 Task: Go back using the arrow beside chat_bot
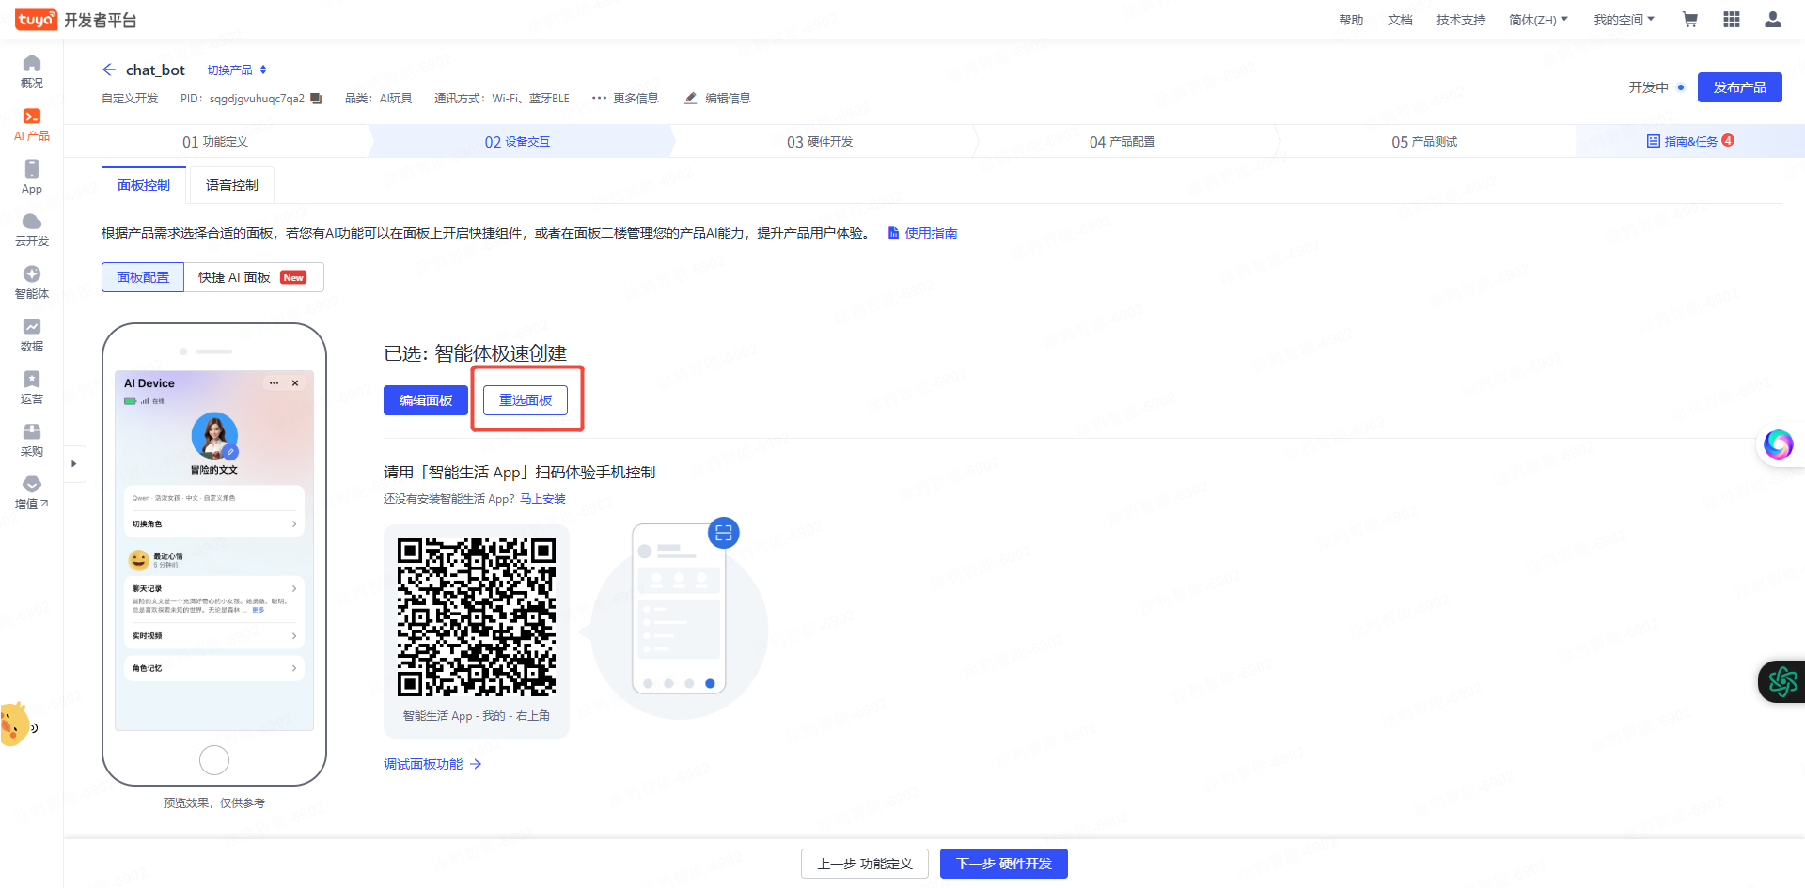109,70
